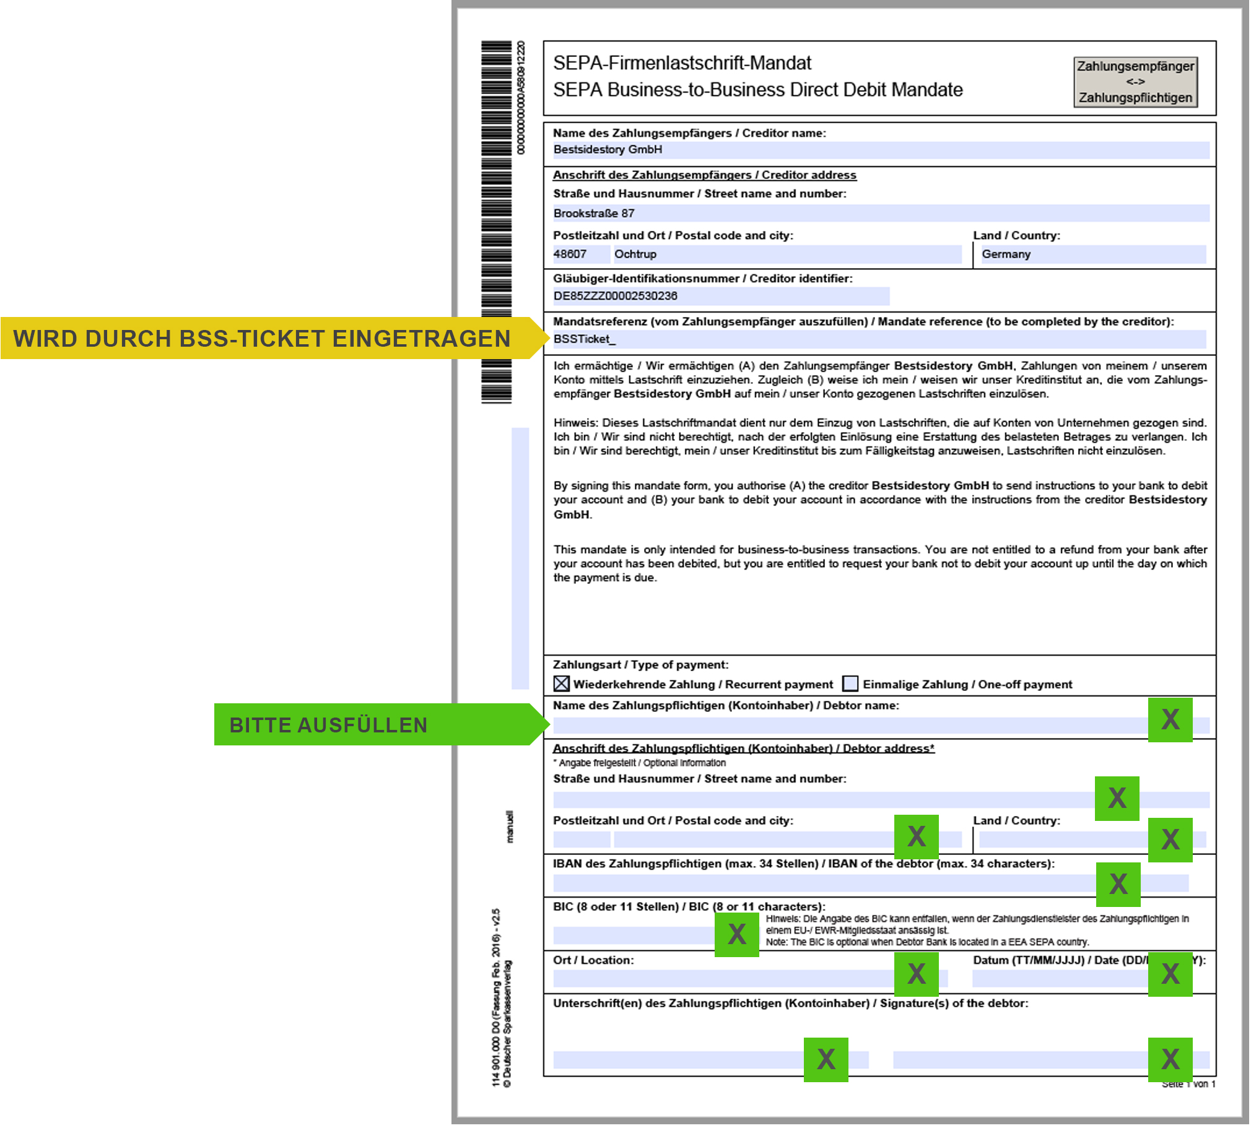Click 'Anschrift des Zahlungspflichtigen (Kontoinhaber)' heading
1251x1128 pixels.
click(745, 750)
